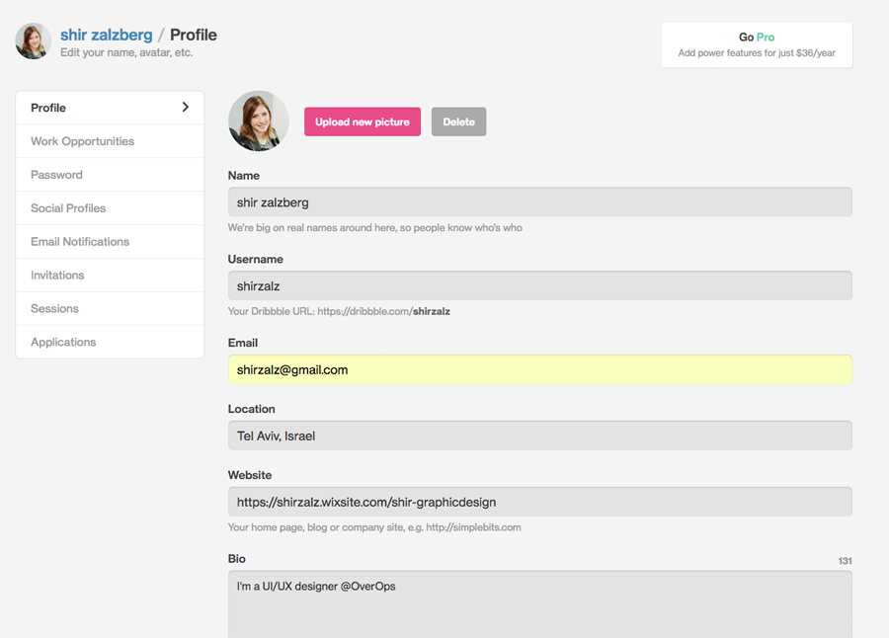Open the shir zalzberg header link
This screenshot has height=638, width=889.
pos(107,36)
